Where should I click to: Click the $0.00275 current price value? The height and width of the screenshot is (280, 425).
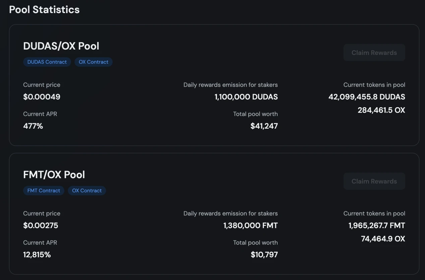pos(41,225)
